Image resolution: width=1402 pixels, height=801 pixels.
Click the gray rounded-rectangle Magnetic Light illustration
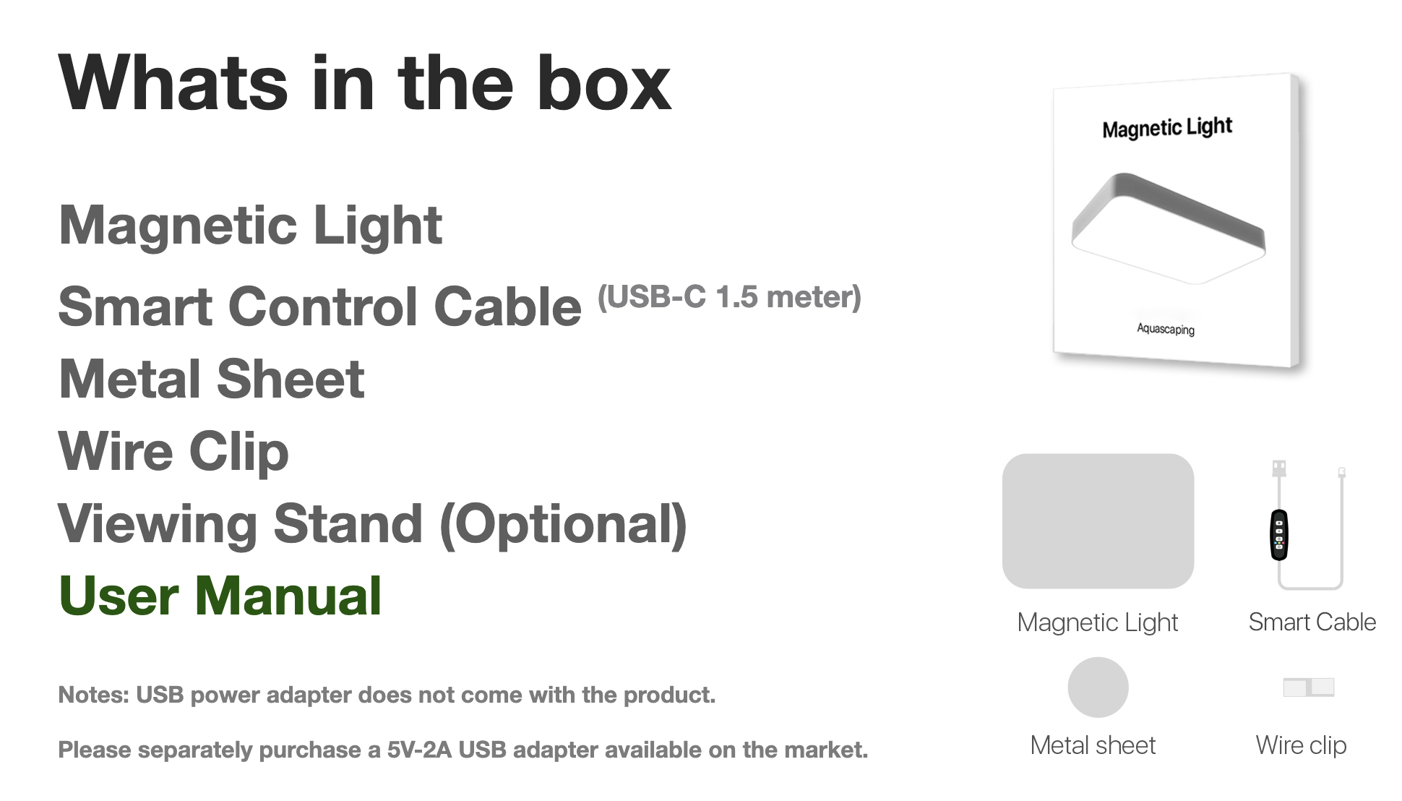point(1097,521)
